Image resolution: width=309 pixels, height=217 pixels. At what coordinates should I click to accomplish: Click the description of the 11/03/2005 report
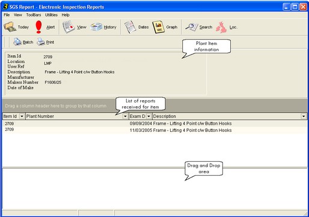(x=192, y=130)
